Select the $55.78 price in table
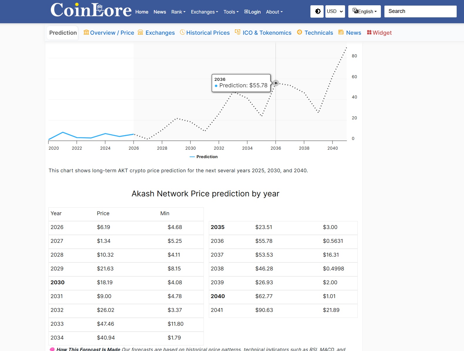464x351 pixels. pyautogui.click(x=264, y=241)
